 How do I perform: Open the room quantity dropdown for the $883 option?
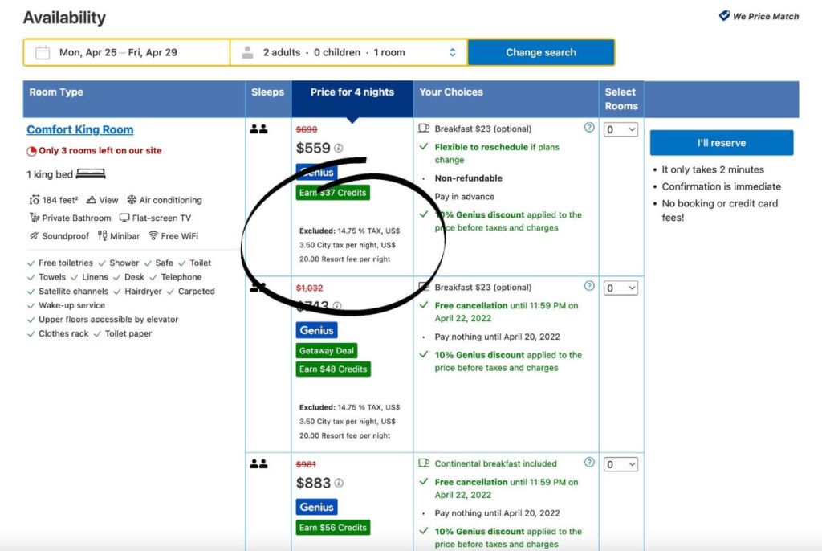pos(621,464)
